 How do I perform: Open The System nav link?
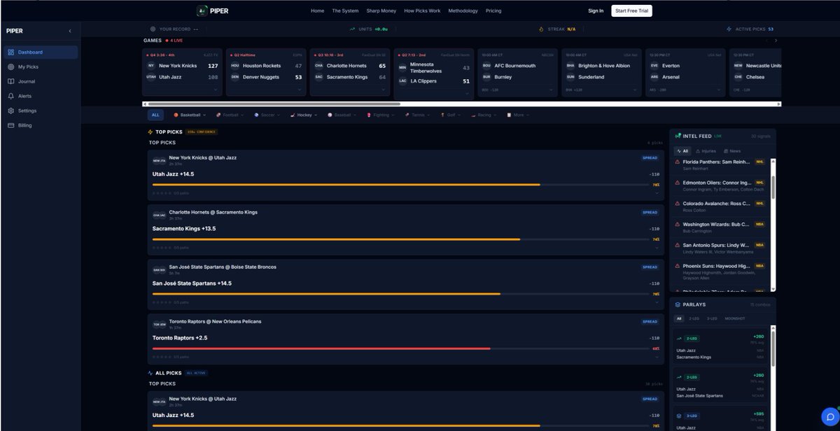coord(345,10)
